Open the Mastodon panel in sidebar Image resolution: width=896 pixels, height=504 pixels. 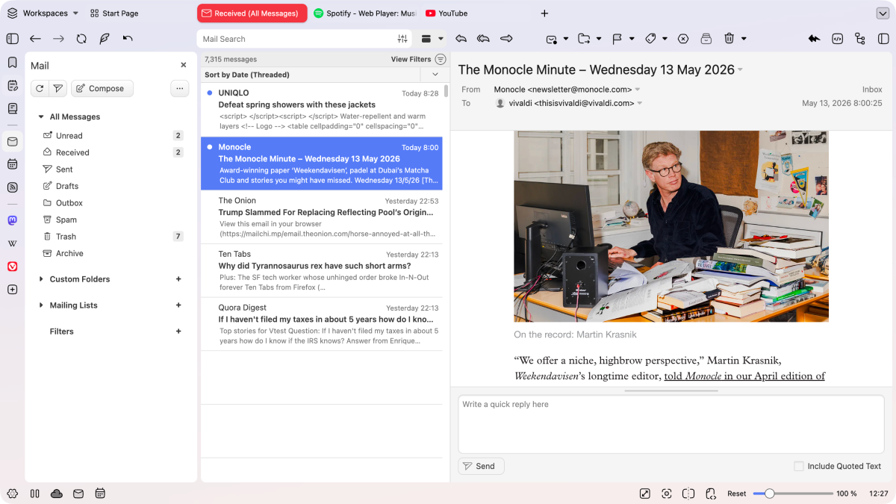(x=12, y=220)
